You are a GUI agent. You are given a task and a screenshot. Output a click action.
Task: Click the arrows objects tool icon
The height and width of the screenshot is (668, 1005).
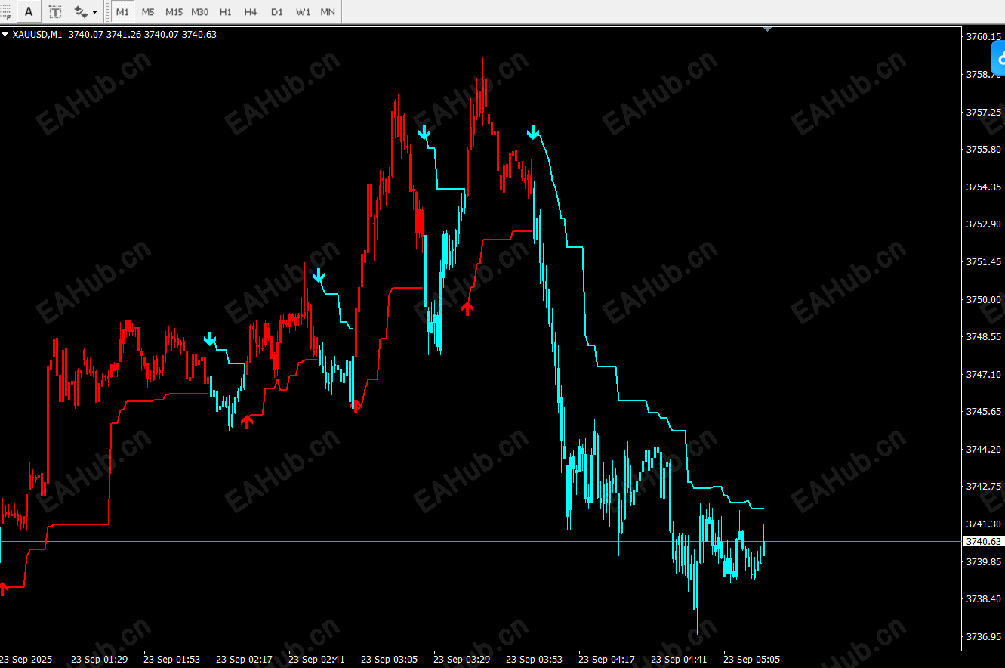[81, 11]
